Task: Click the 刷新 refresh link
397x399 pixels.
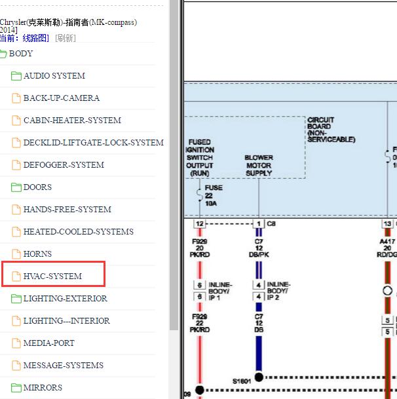Action: (x=66, y=38)
